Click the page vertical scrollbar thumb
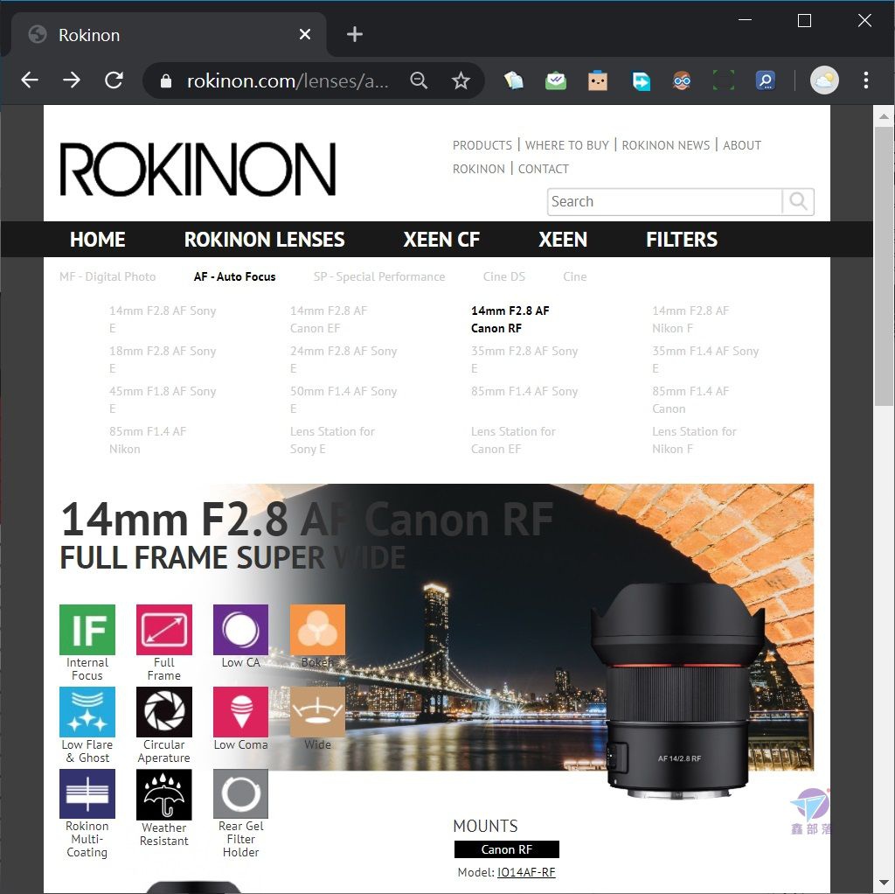 click(884, 266)
